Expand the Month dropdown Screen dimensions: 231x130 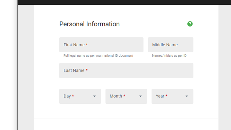coord(126,96)
